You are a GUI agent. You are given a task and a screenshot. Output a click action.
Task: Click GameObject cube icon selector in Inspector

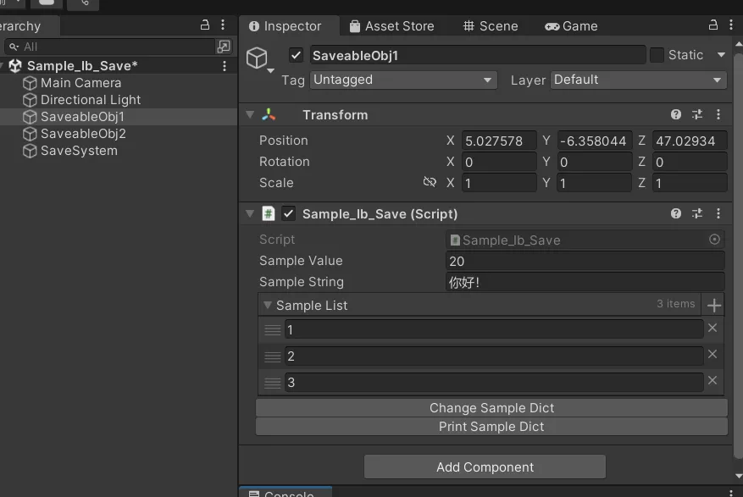click(x=258, y=59)
